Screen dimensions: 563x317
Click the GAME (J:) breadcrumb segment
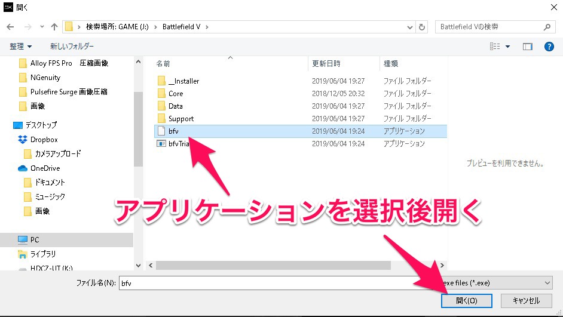pyautogui.click(x=117, y=27)
